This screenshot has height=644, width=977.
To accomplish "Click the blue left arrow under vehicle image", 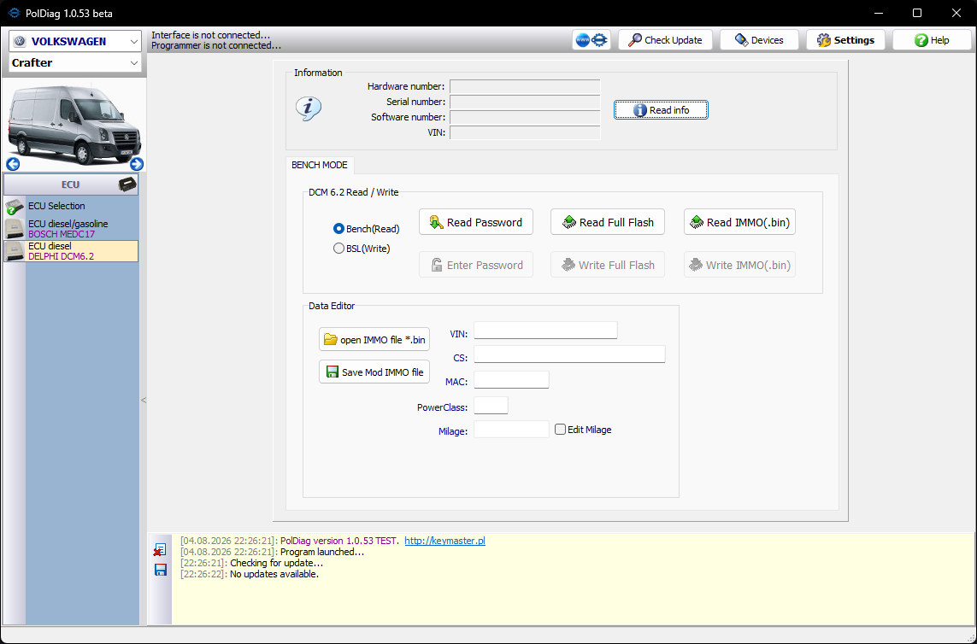I will tap(13, 164).
